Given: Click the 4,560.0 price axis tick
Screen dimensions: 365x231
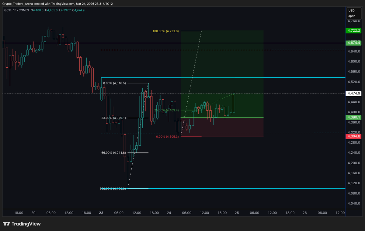Looking at the screenshot, I should (354, 72).
